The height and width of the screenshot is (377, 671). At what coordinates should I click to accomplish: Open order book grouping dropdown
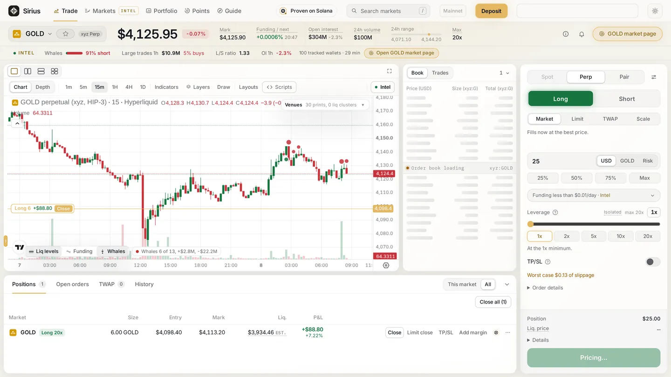click(504, 73)
